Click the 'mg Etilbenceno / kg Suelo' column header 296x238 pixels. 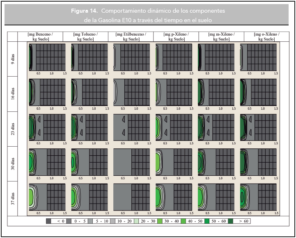[131, 36]
